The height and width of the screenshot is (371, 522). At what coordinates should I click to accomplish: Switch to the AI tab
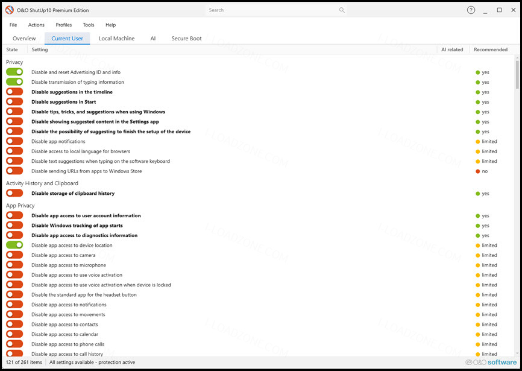click(x=153, y=38)
